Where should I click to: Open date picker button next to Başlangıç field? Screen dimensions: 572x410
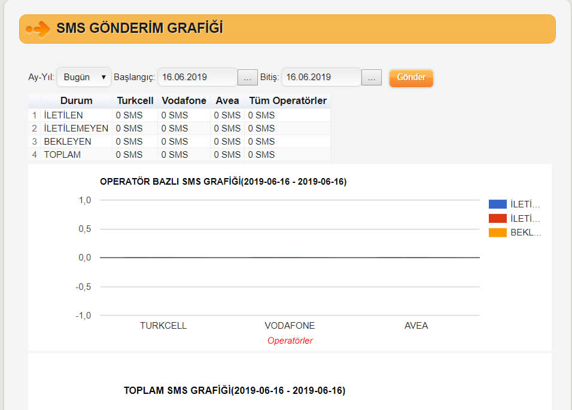coord(247,78)
